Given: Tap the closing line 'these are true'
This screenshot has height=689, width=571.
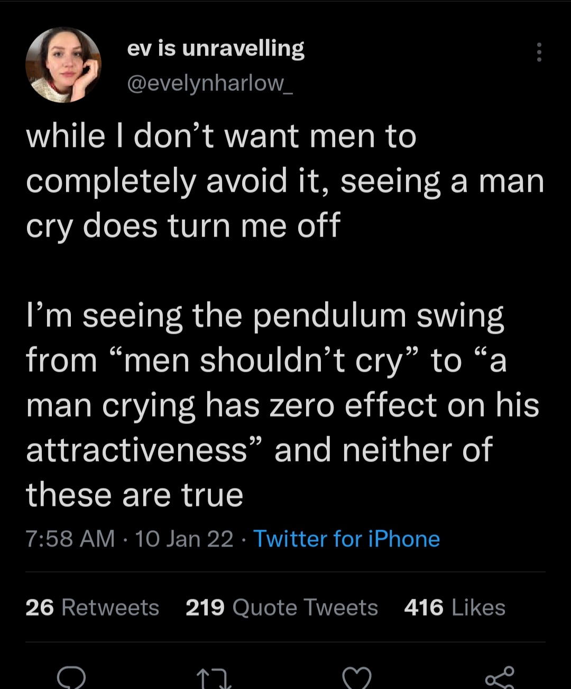Looking at the screenshot, I should [134, 495].
